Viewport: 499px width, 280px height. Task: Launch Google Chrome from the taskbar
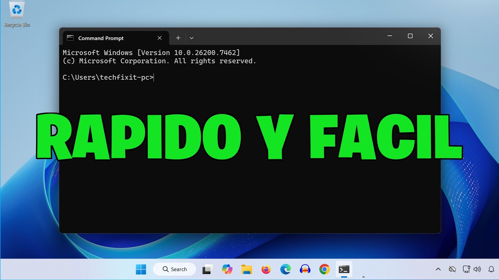click(x=324, y=269)
